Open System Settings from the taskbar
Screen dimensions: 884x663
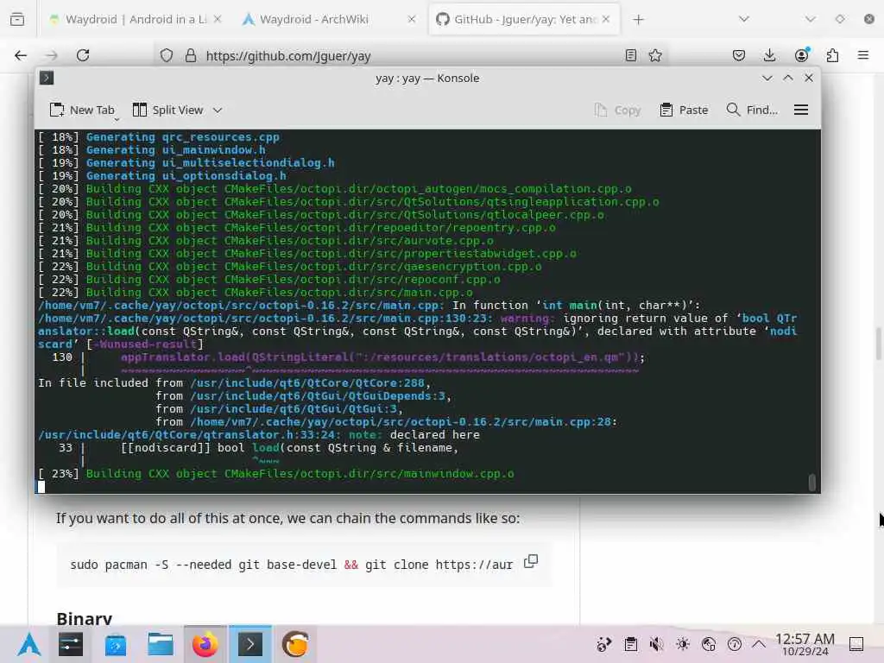[71, 644]
